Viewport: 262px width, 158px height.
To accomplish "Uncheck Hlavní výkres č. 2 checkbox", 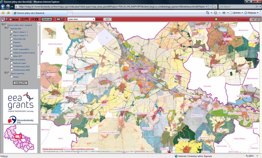I will click(11, 35).
